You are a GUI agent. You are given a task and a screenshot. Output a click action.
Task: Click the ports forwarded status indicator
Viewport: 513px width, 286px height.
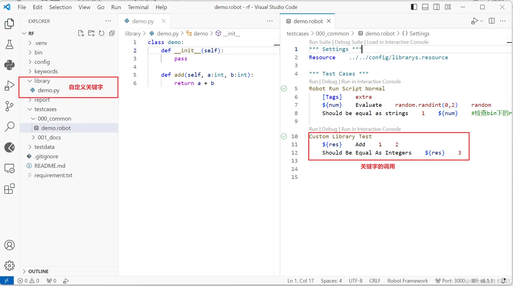(51, 281)
